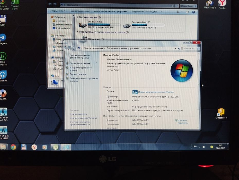The width and height of the screenshot is (239, 180).
Task: Open Панель управления - домашняя страница link
Action: coord(79,56)
